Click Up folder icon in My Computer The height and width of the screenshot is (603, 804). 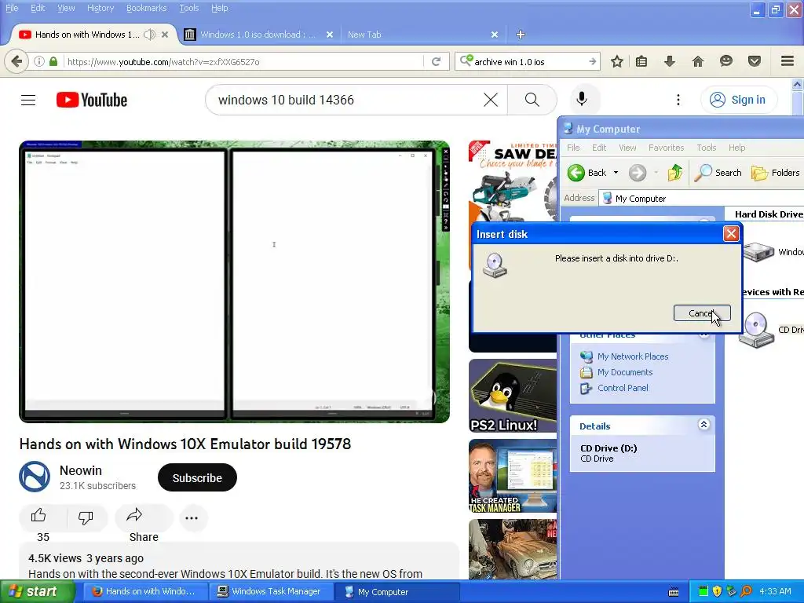(x=674, y=173)
